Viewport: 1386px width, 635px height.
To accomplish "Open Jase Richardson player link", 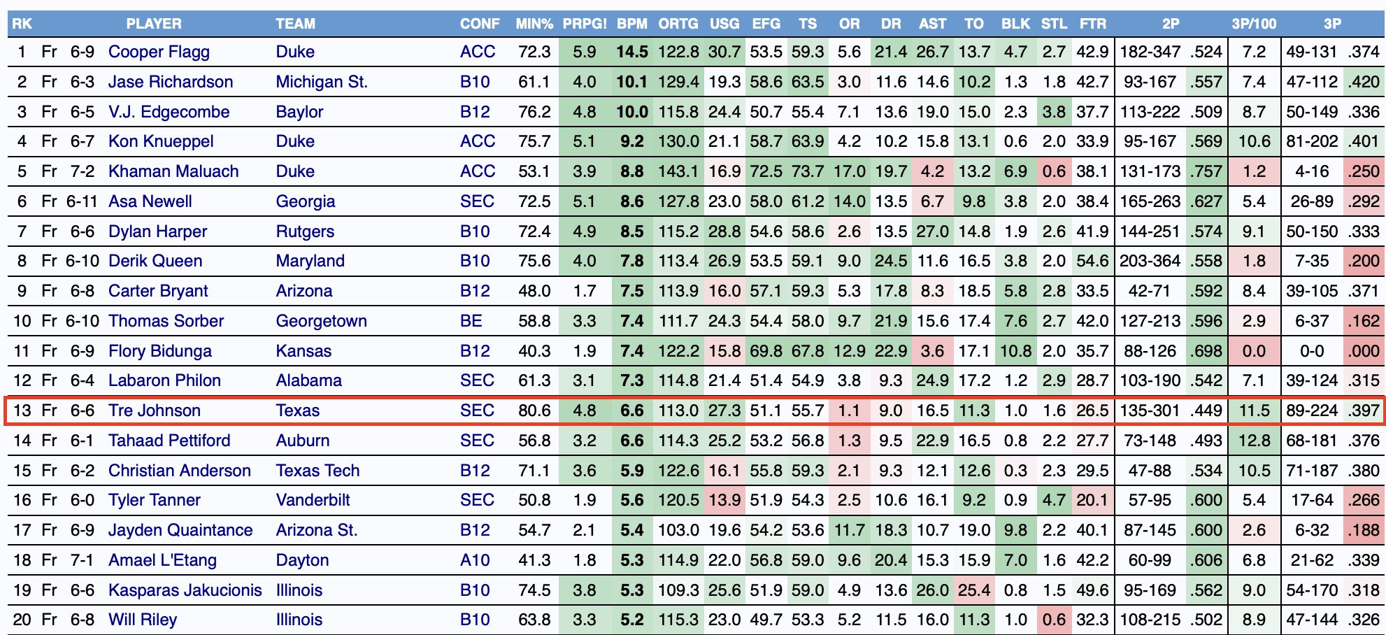I will (171, 82).
